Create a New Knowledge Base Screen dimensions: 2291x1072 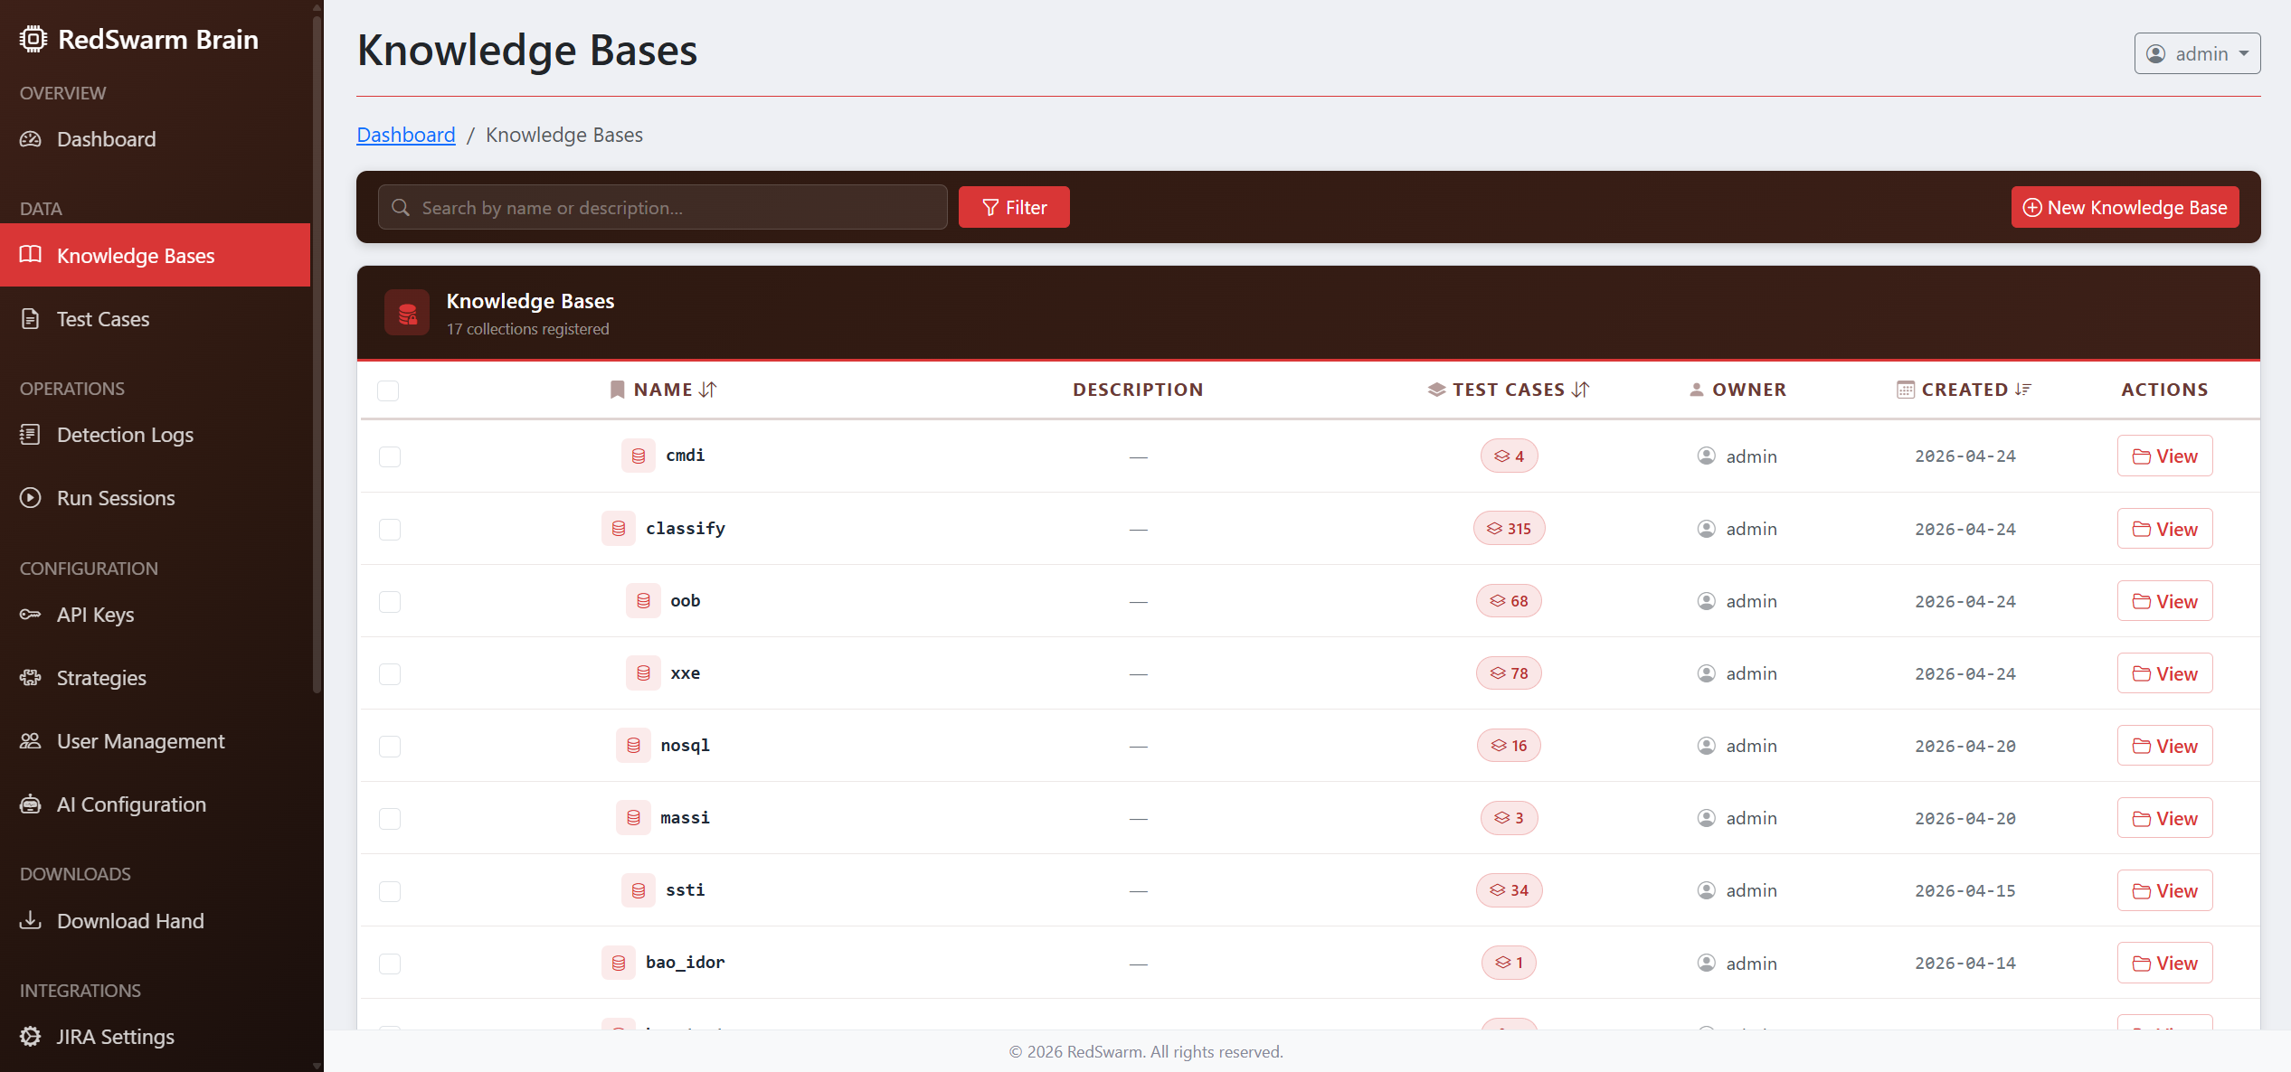tap(2125, 207)
